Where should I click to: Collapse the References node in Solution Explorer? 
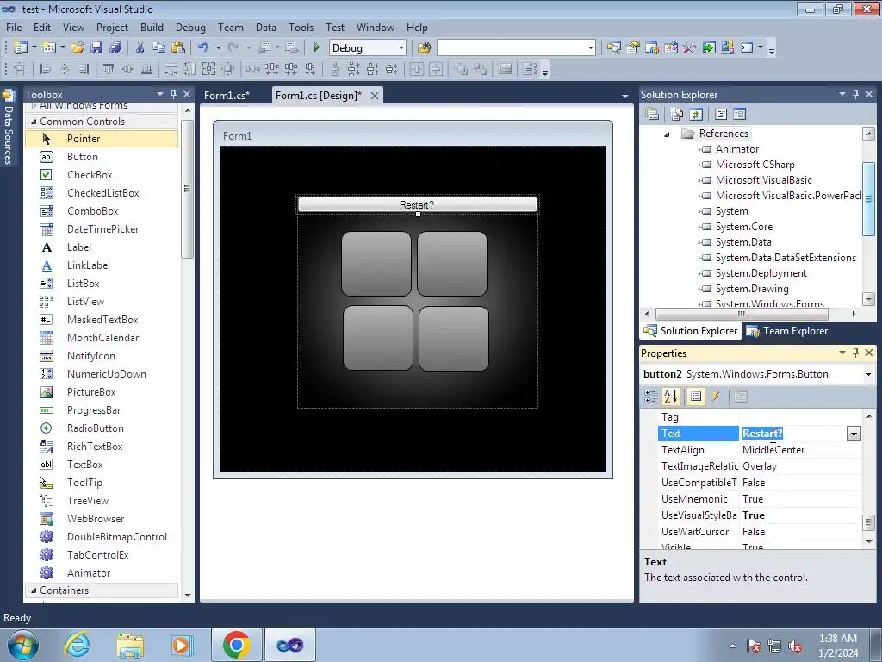coord(667,134)
